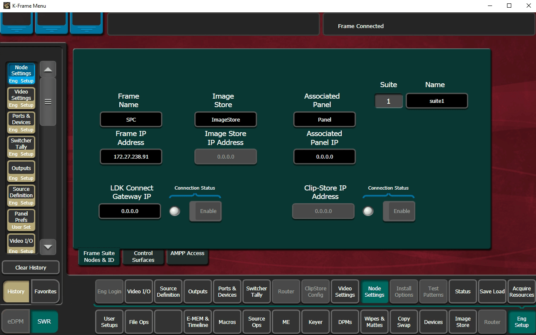Viewport: 536px width, 335px height.
Task: Open Outputs from Eng Setup row
Action: coord(198,291)
